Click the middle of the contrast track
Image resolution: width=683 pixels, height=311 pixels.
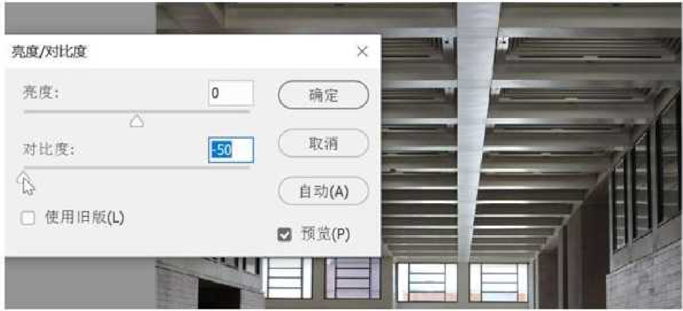pos(136,167)
